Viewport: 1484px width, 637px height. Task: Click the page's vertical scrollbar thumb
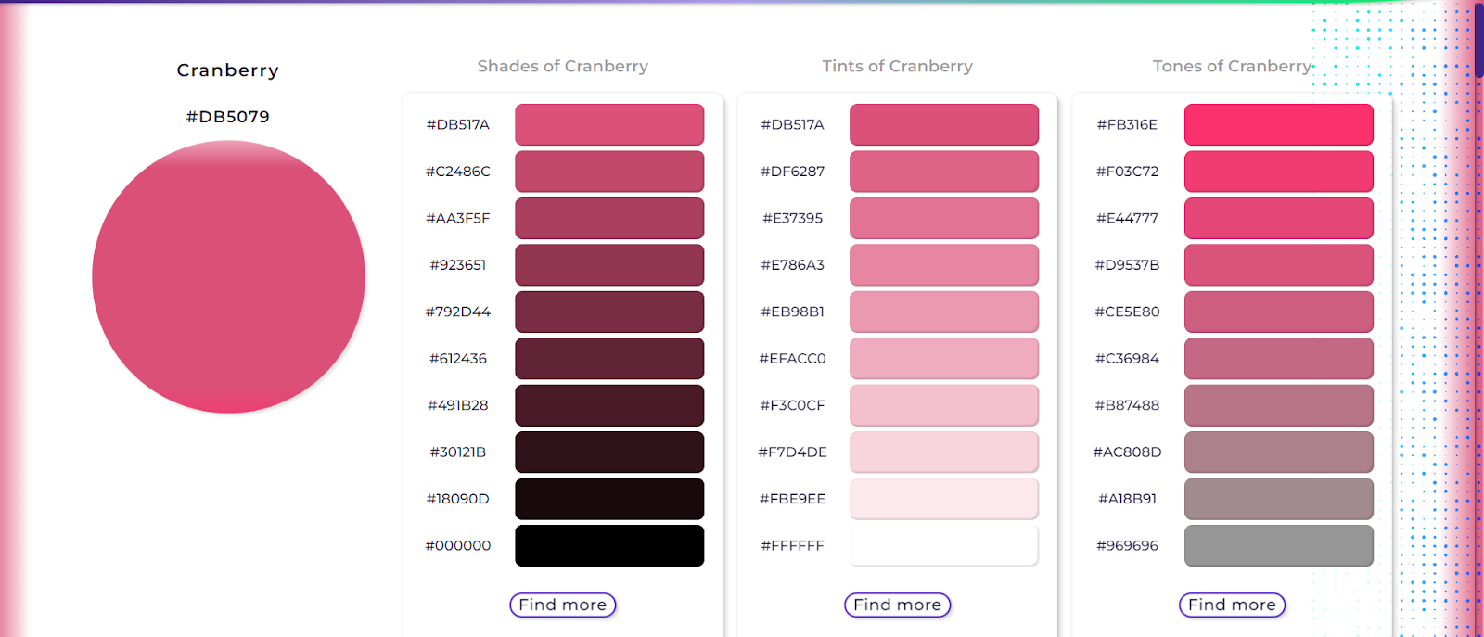point(1479,39)
